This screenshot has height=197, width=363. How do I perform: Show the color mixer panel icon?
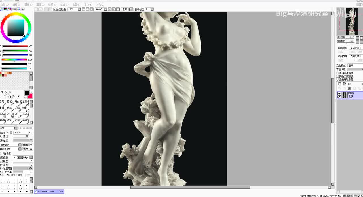pyautogui.click(x=14, y=9)
